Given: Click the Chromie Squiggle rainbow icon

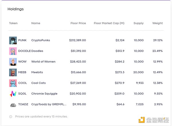Looking at the screenshot, I should 13,94.
